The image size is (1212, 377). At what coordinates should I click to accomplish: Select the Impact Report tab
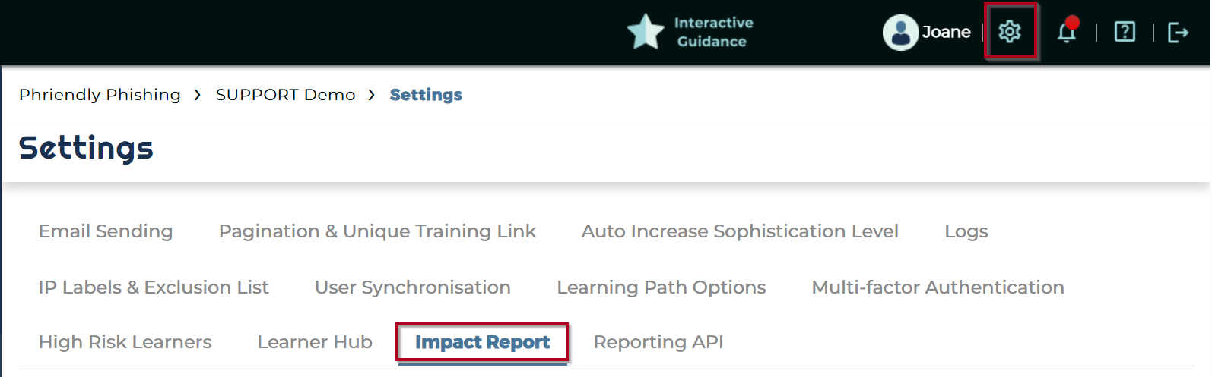coord(482,342)
